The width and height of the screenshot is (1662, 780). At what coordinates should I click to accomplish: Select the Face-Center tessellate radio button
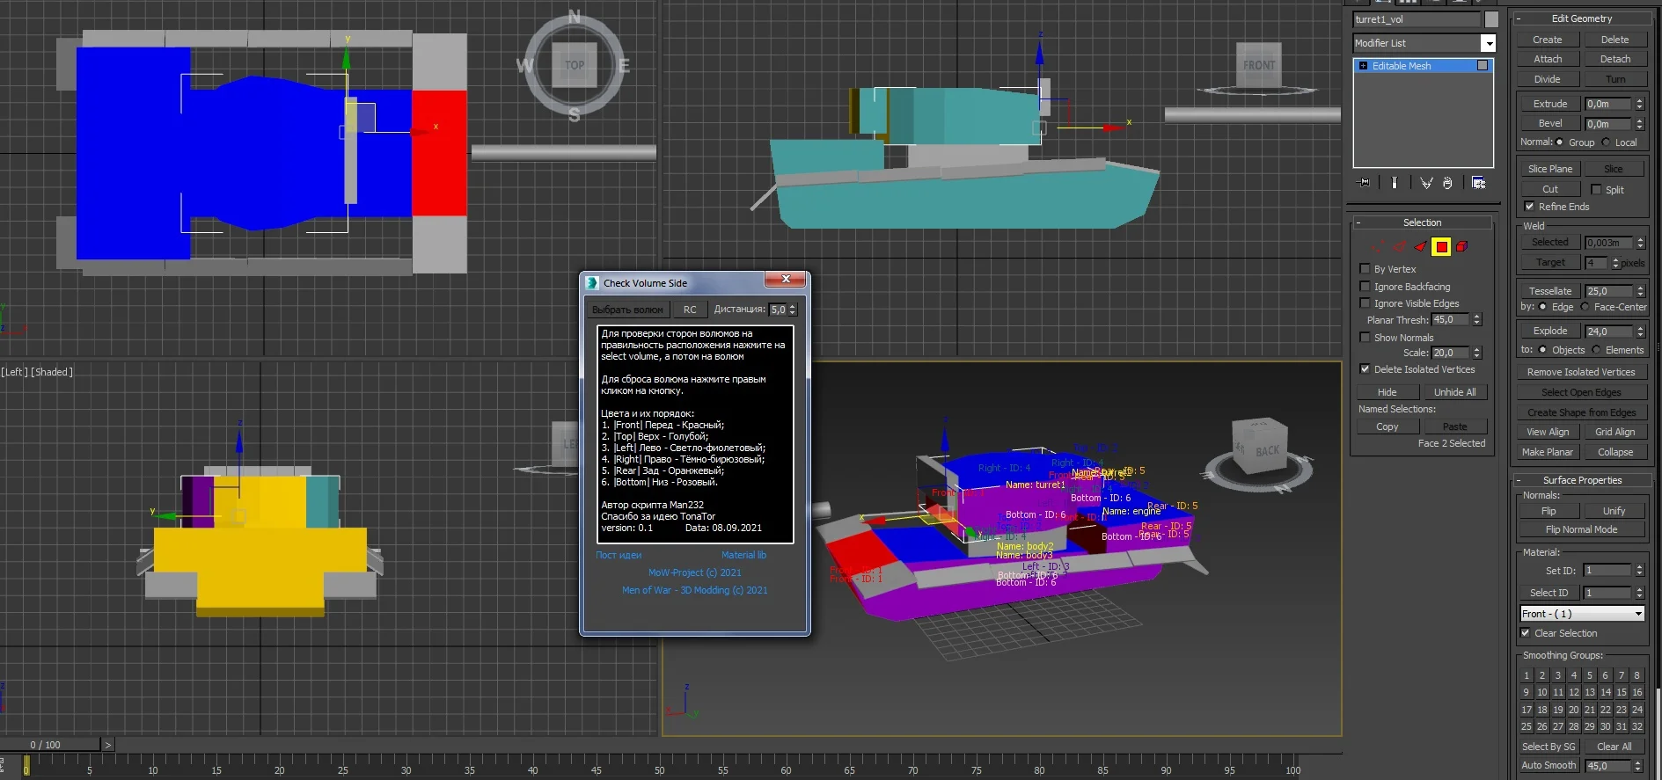pyautogui.click(x=1585, y=307)
